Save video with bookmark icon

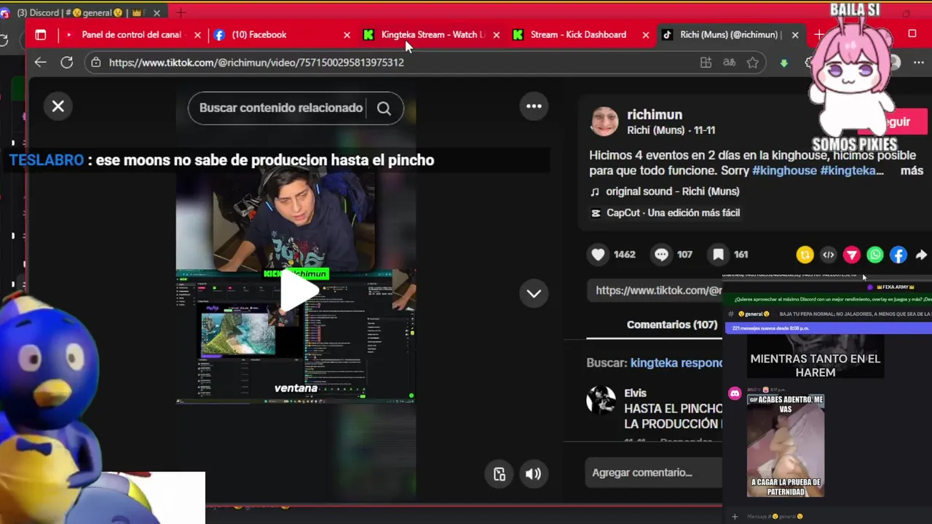(x=718, y=254)
